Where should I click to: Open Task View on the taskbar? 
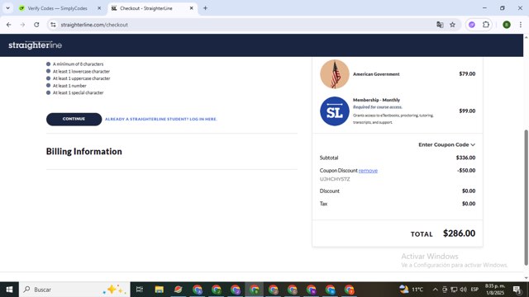(x=140, y=290)
